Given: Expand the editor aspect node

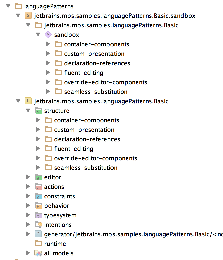Looking at the screenshot, I should [x=28, y=177].
